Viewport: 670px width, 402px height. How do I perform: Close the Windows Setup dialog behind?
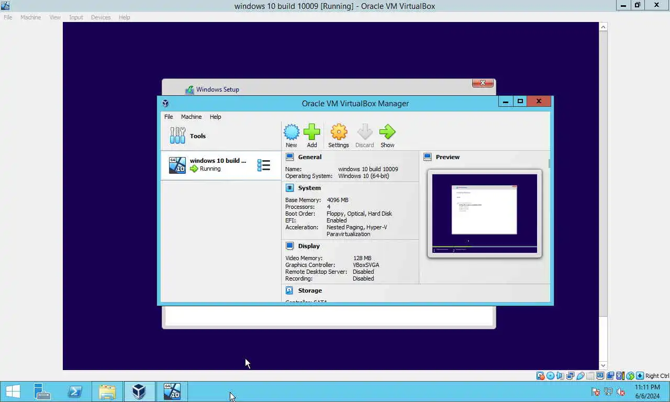(483, 83)
